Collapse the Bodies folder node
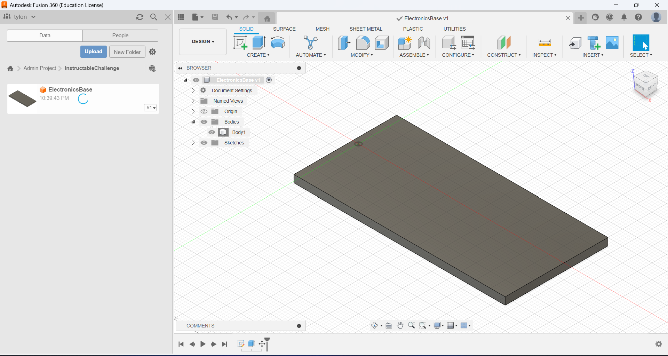This screenshot has height=356, width=668. [193, 122]
